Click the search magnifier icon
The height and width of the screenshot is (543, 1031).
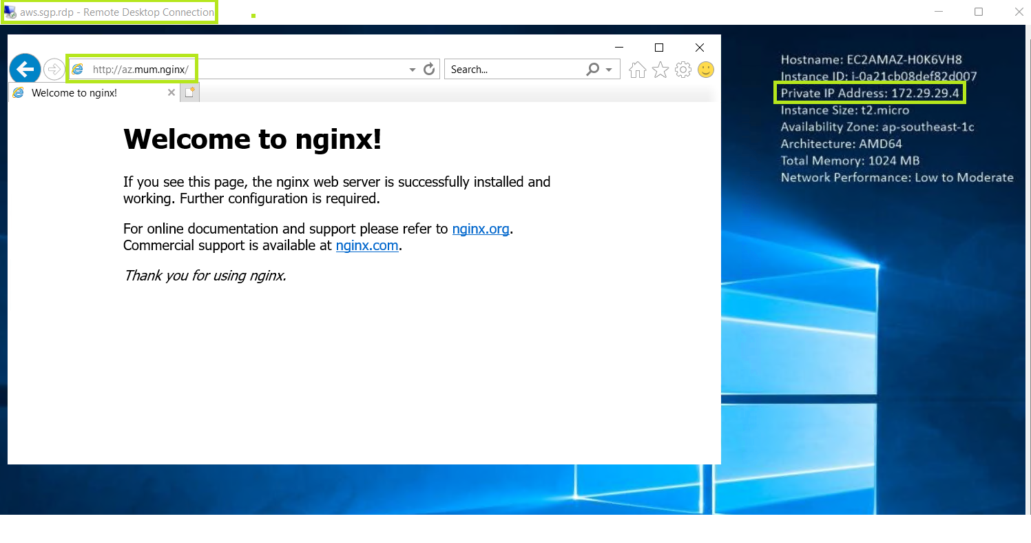pos(592,69)
